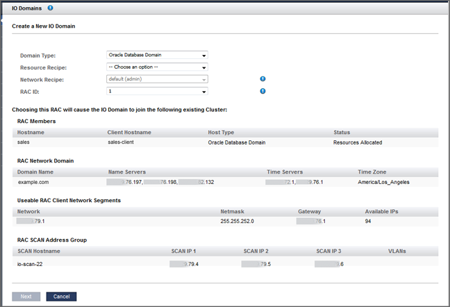Open the Domain Type dropdown
The height and width of the screenshot is (307, 450).
click(x=157, y=55)
